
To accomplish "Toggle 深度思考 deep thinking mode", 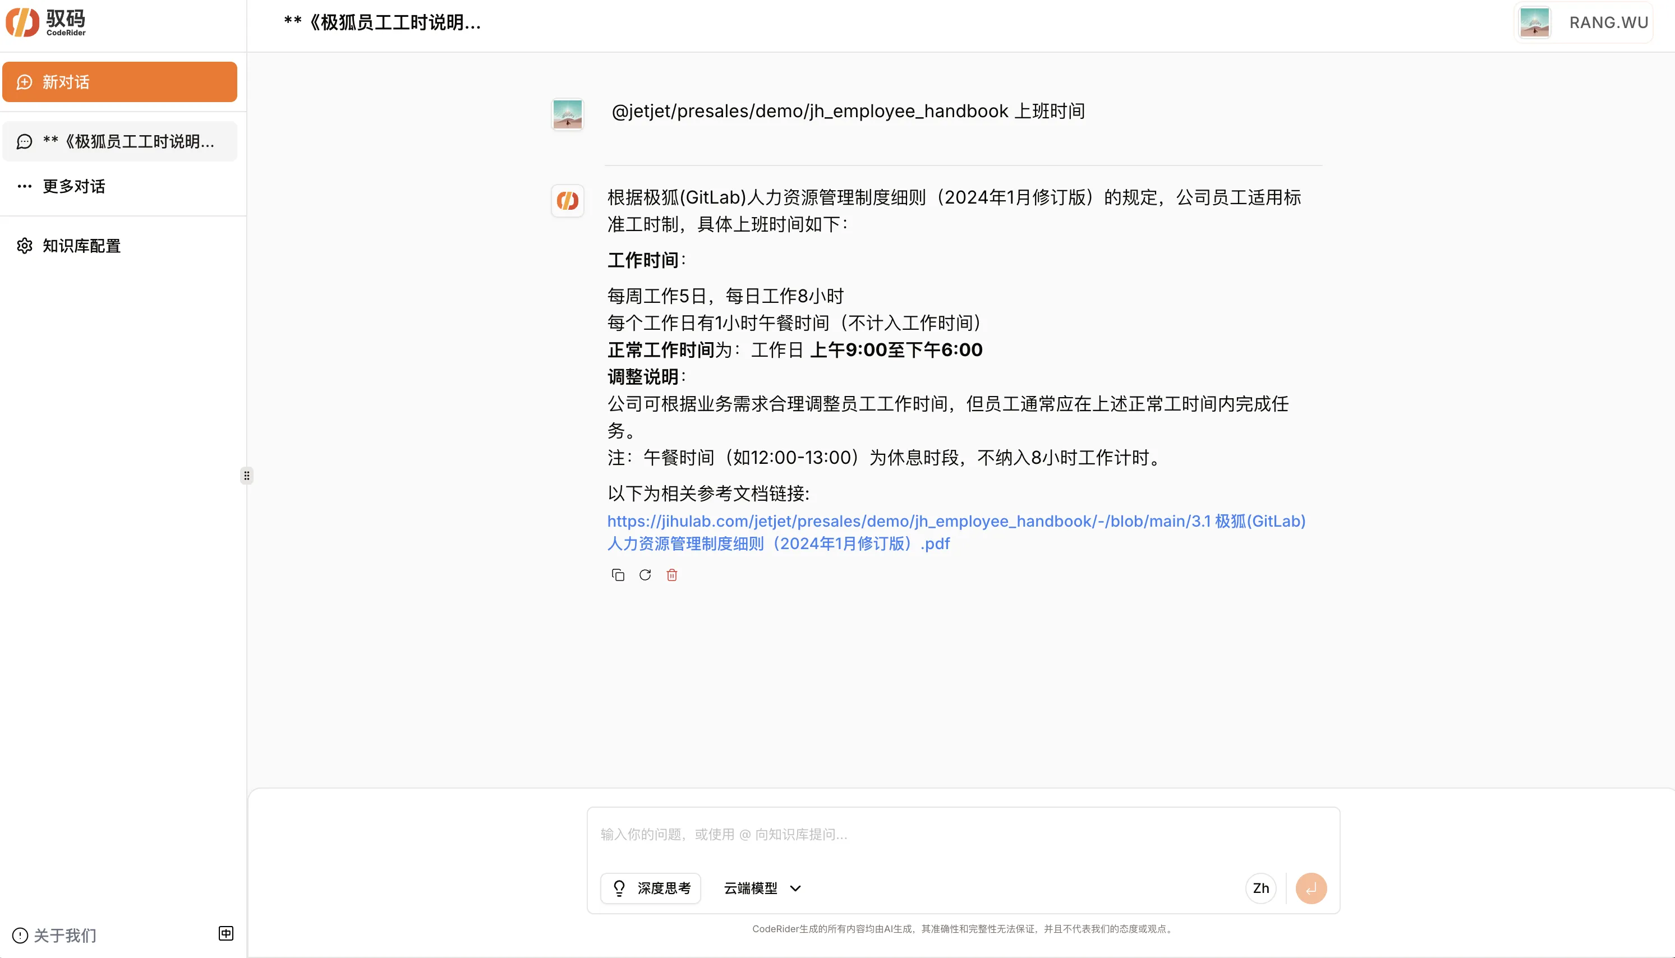I will (650, 888).
